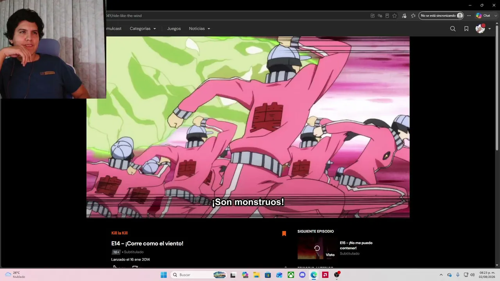The height and width of the screenshot is (281, 500).
Task: Open File Explorer from the taskbar
Action: click(x=256, y=275)
